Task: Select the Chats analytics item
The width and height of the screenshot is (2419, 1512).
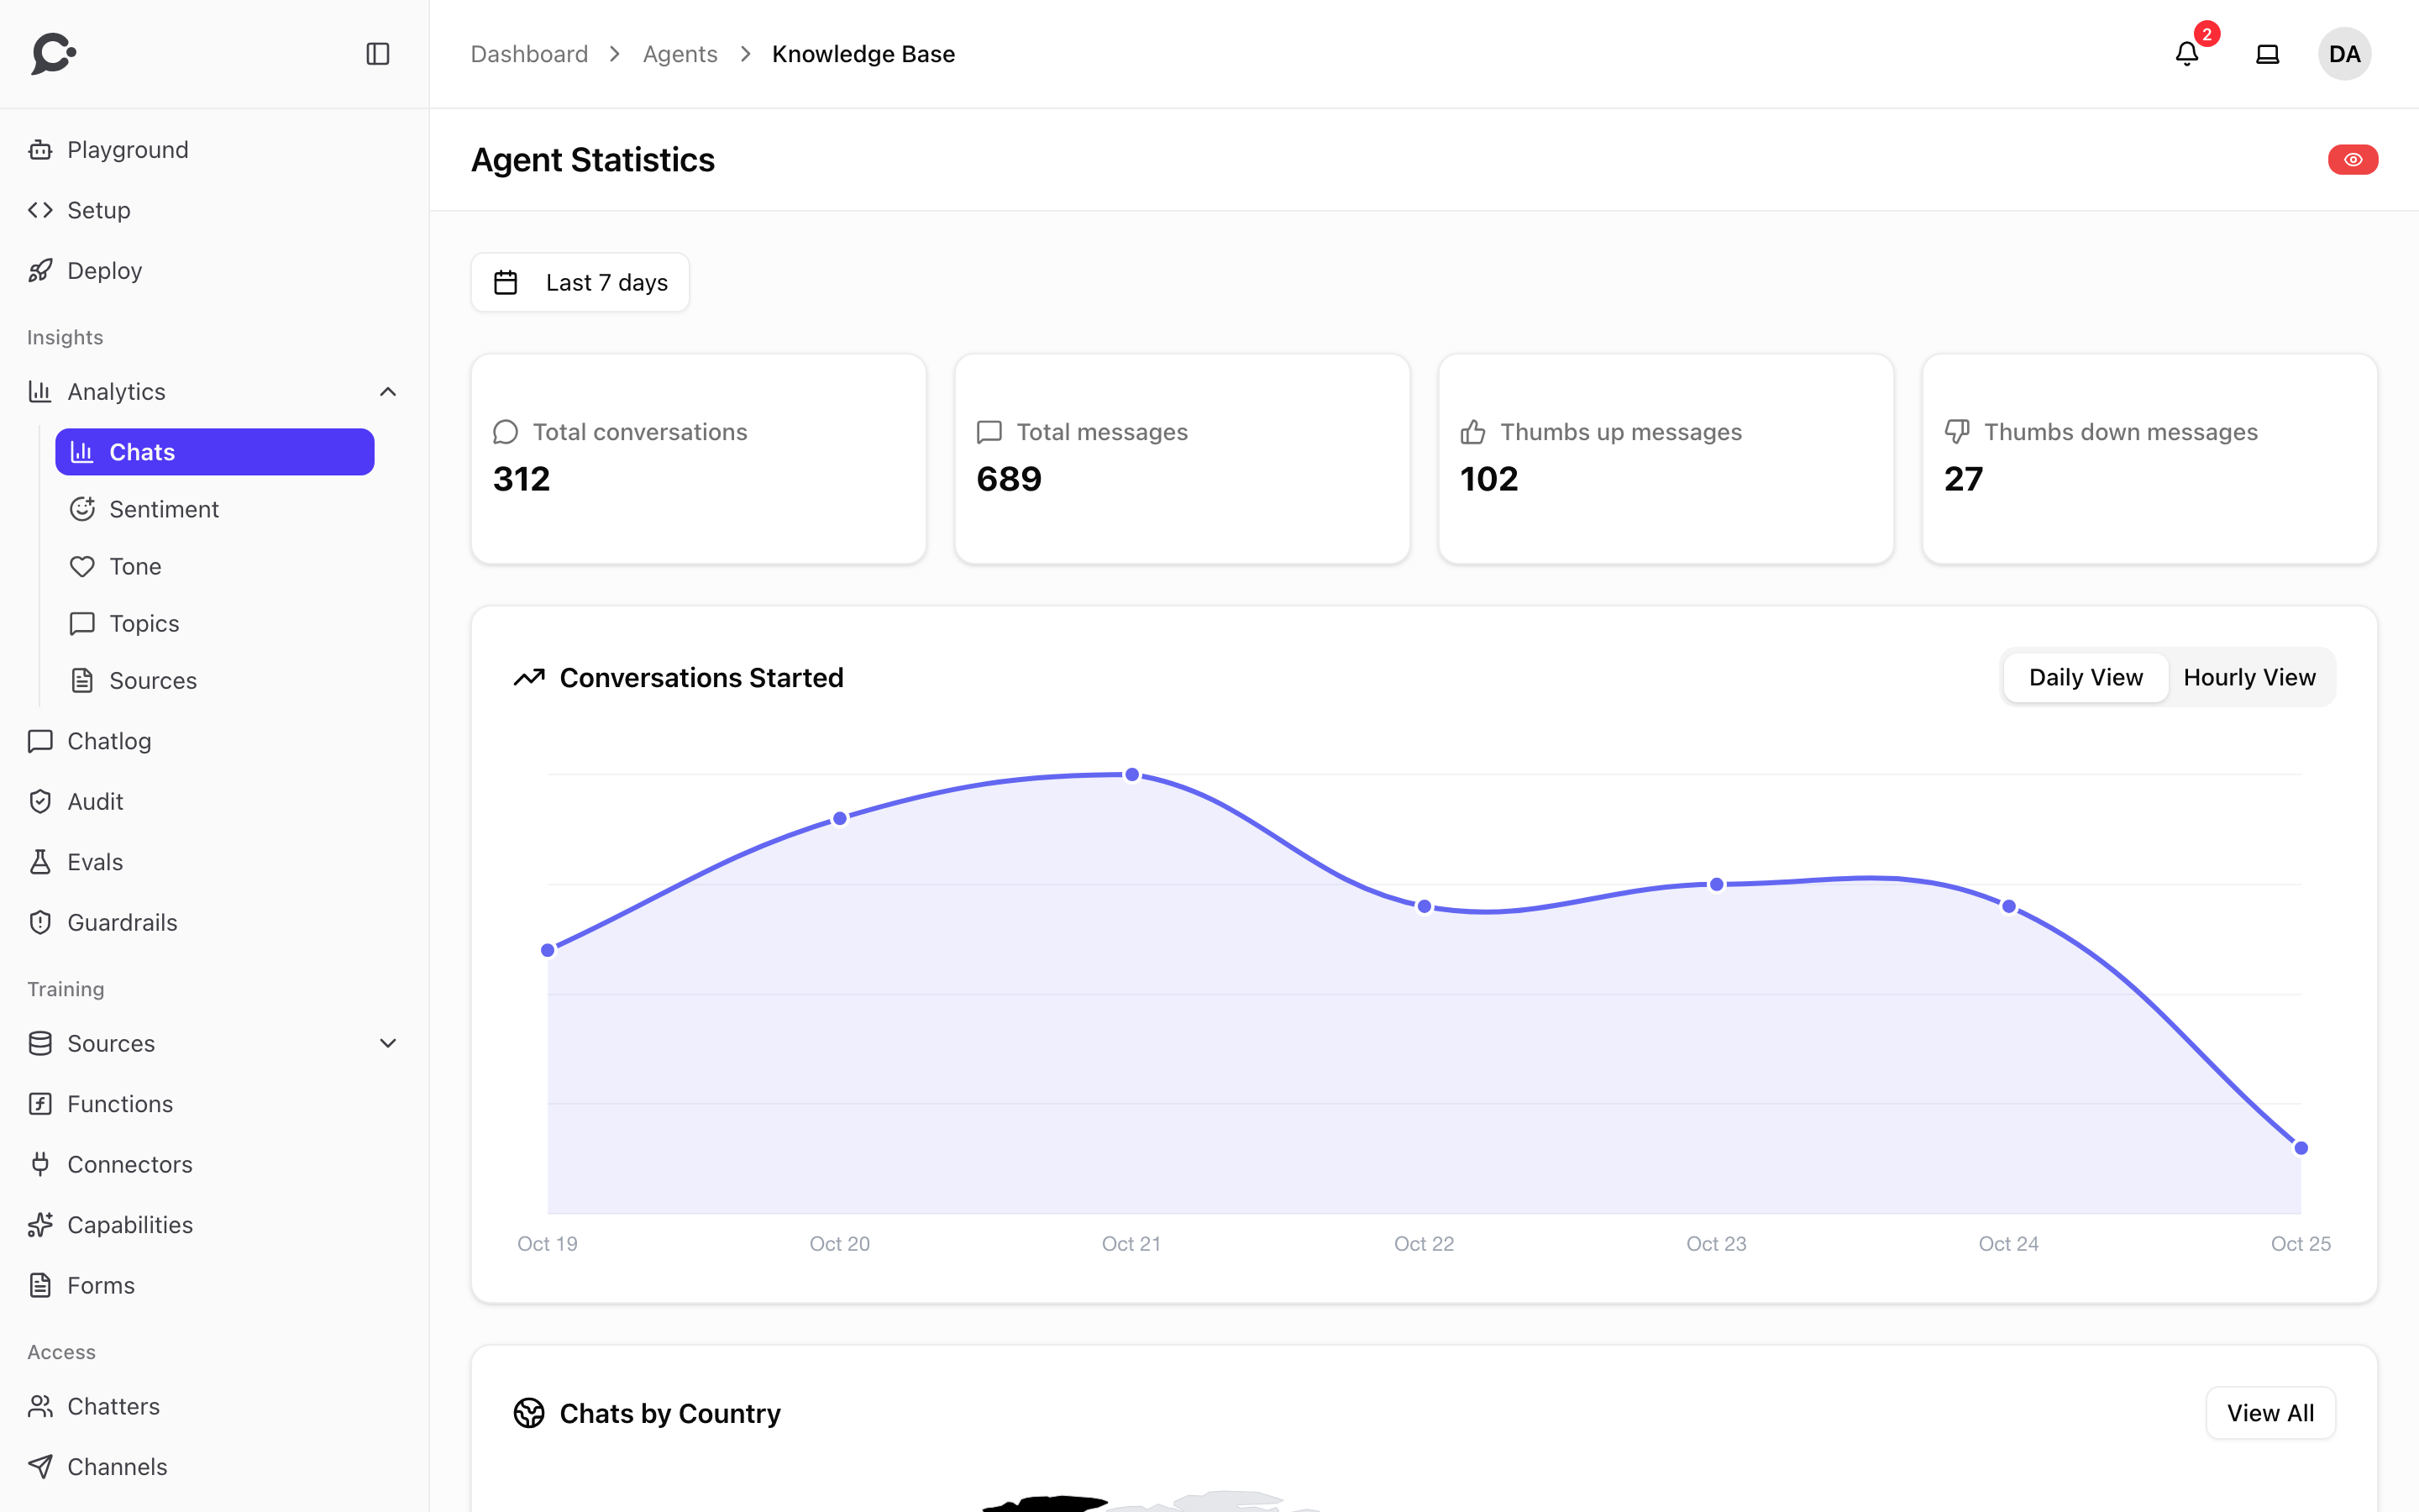Action: click(x=215, y=452)
